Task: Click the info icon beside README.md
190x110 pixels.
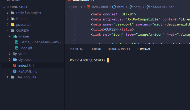Action: (15, 71)
